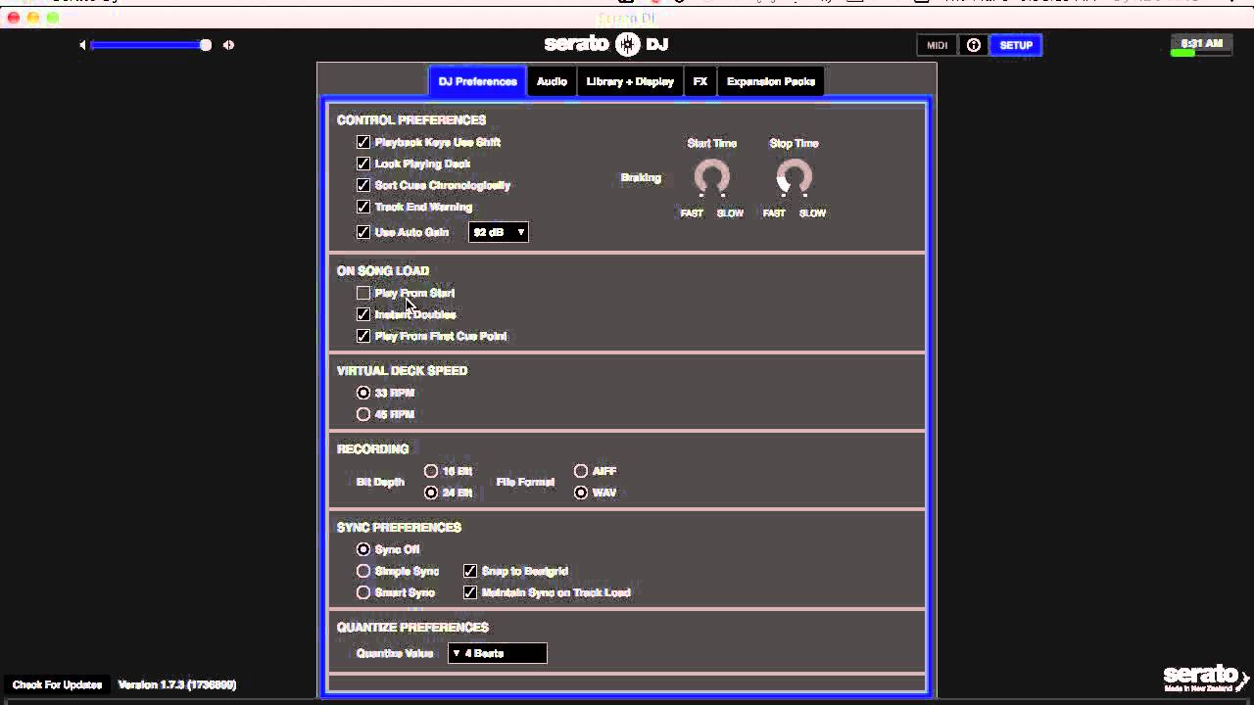The image size is (1254, 705).
Task: Click the volume up speaker icon
Action: 228,45
